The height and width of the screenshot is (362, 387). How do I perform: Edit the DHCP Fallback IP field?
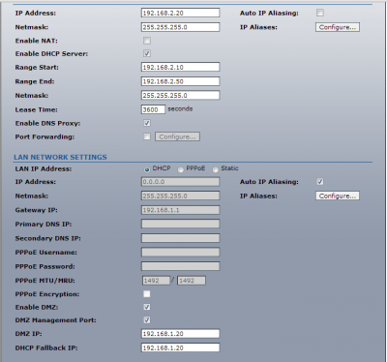click(180, 347)
